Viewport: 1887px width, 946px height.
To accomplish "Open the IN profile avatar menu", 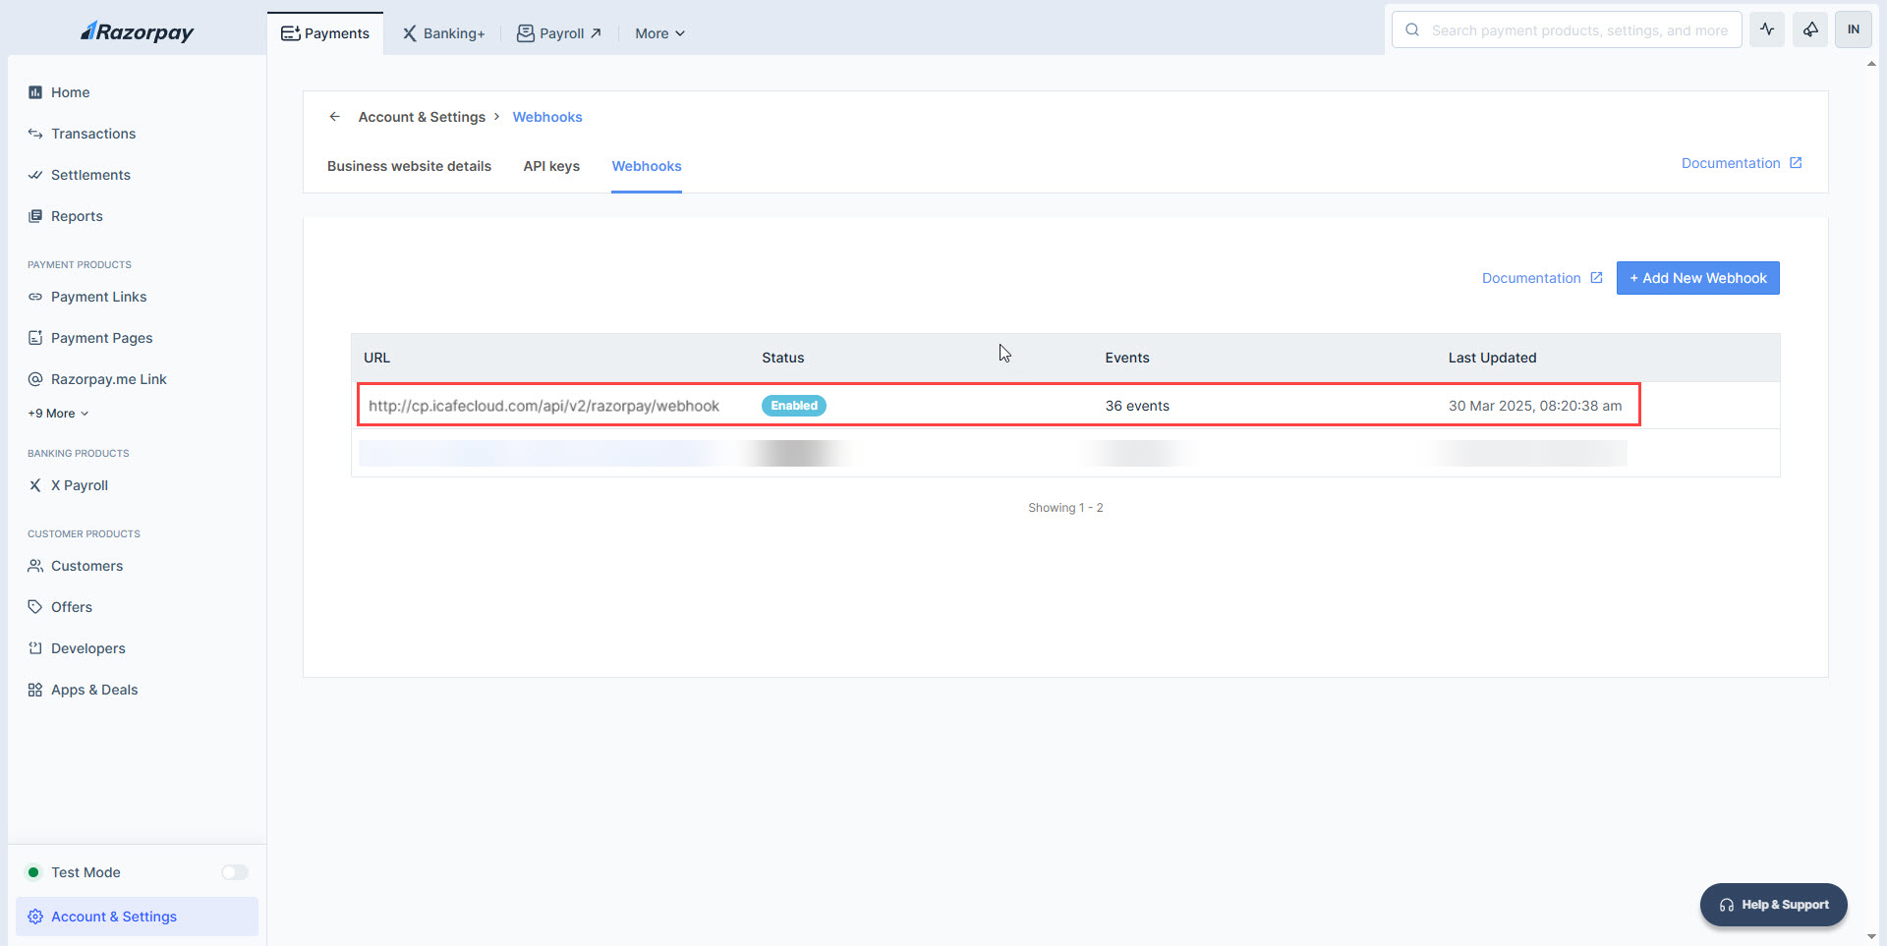I will point(1853,29).
